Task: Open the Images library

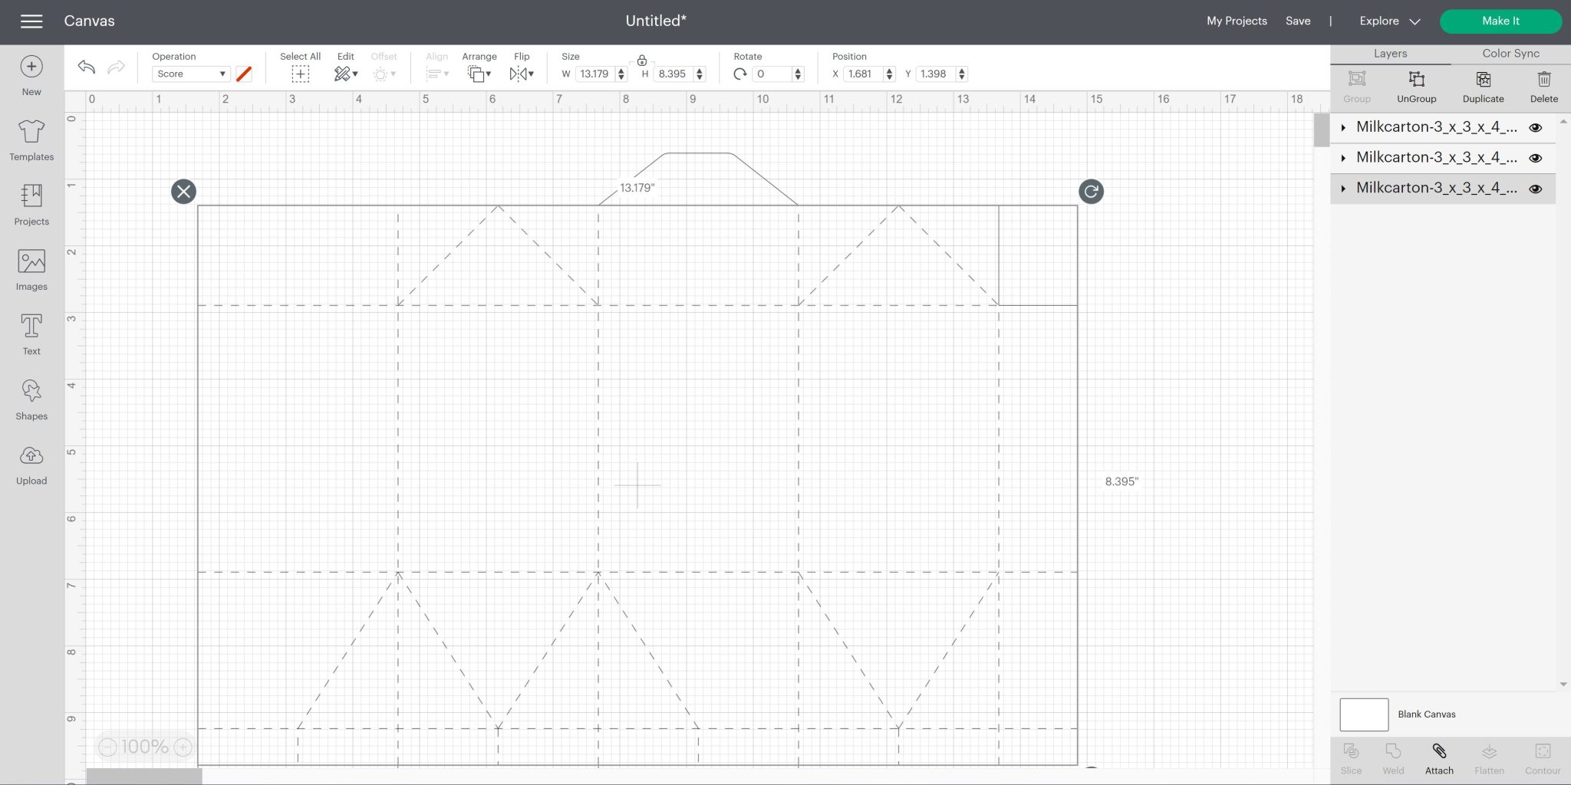Action: pos(31,270)
